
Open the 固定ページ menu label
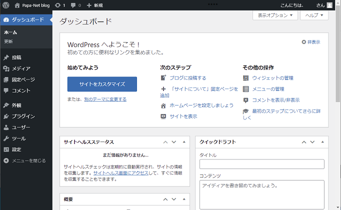click(x=23, y=79)
